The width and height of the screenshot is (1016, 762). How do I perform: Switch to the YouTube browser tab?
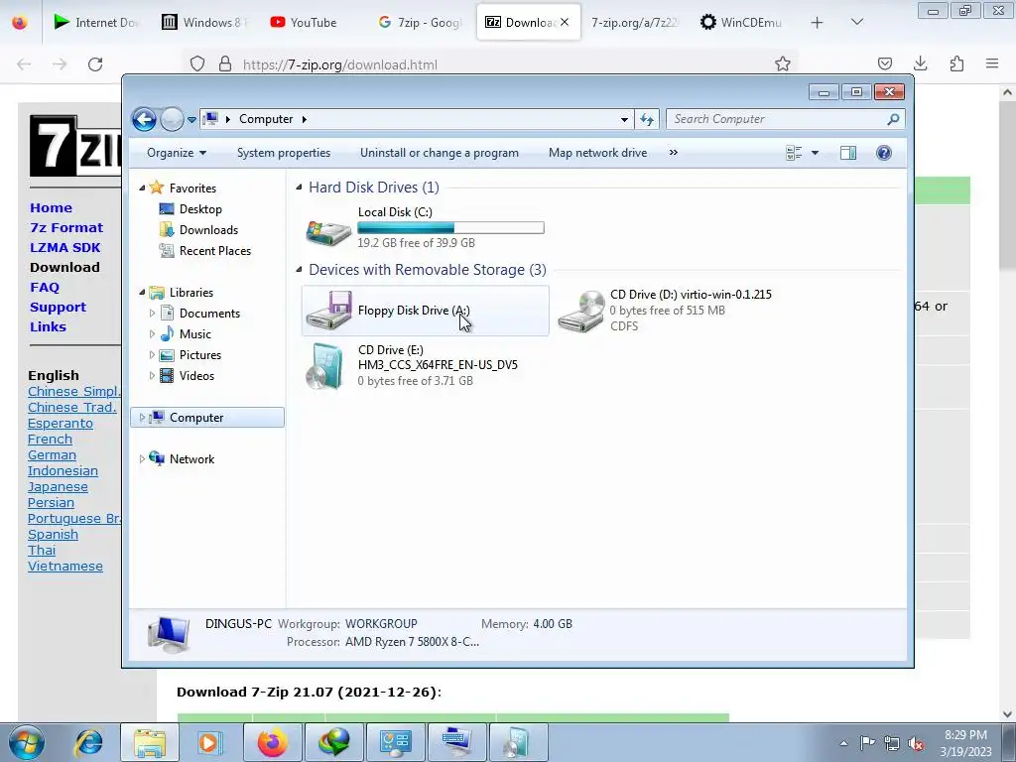pos(305,22)
